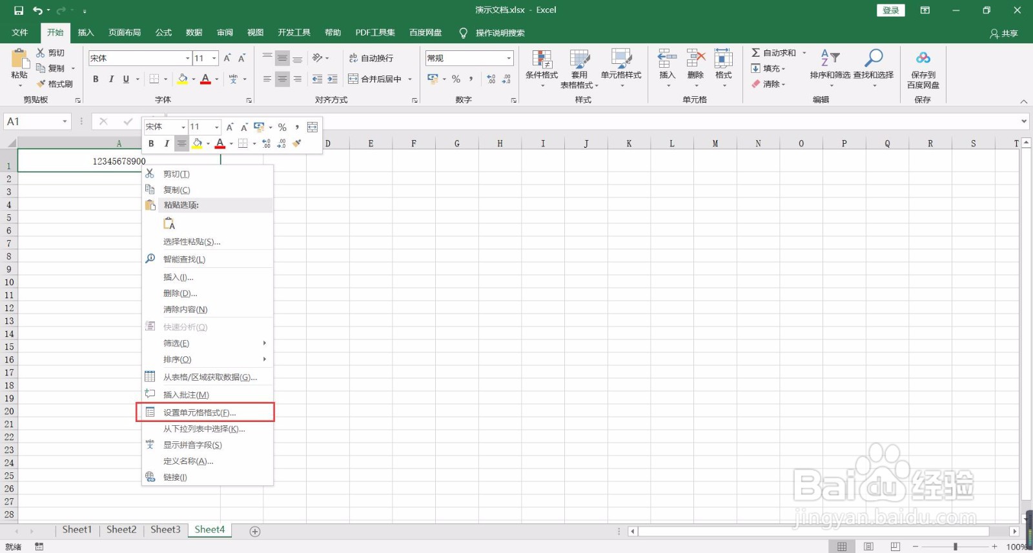Image resolution: width=1033 pixels, height=553 pixels.
Task: Click the percent style in ribbon number group
Action: 456,79
